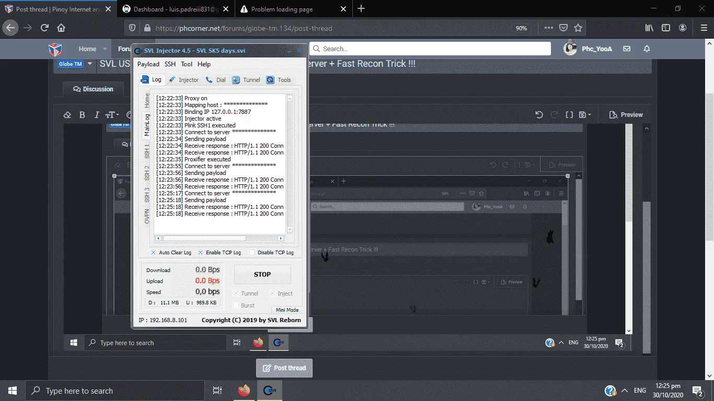Image resolution: width=714 pixels, height=401 pixels.
Task: Switch injector to Mini Mode
Action: 287,310
